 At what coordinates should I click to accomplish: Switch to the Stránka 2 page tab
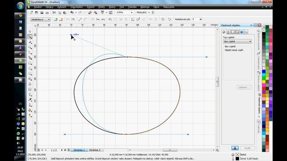95,150
